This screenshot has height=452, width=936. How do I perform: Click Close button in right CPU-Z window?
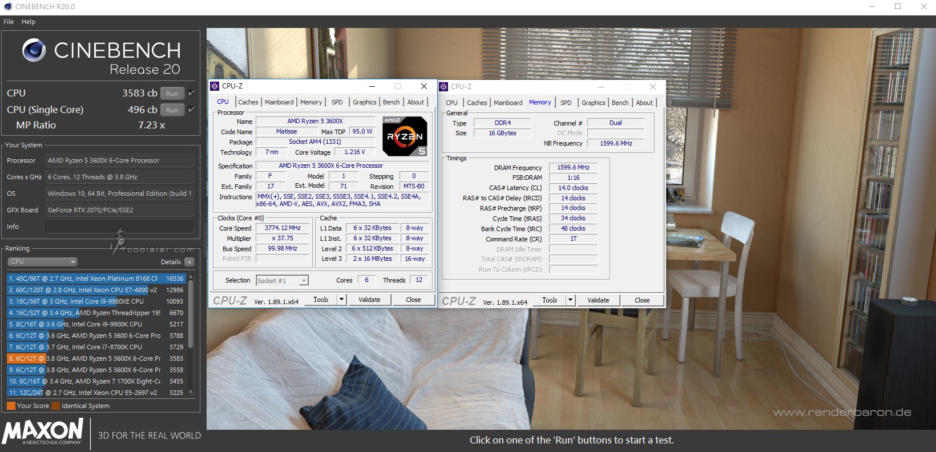(x=642, y=300)
